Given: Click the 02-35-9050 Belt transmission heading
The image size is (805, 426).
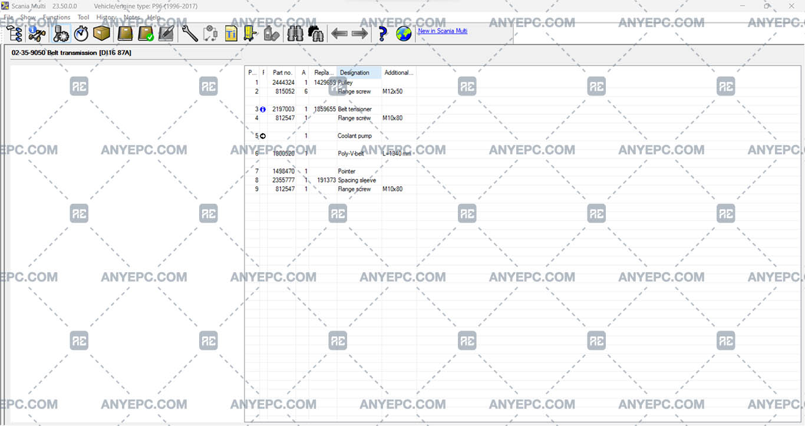Looking at the screenshot, I should [71, 52].
